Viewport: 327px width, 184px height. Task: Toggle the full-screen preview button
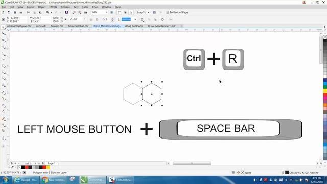click(x=112, y=12)
